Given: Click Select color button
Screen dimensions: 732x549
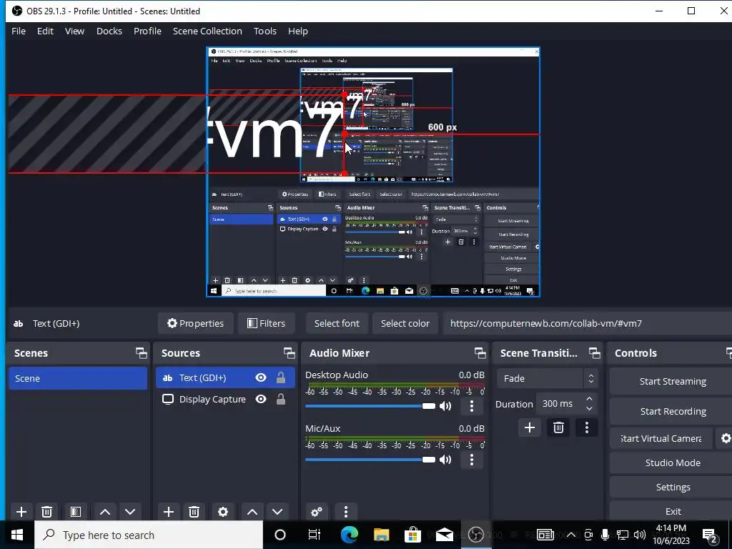Looking at the screenshot, I should click(405, 323).
